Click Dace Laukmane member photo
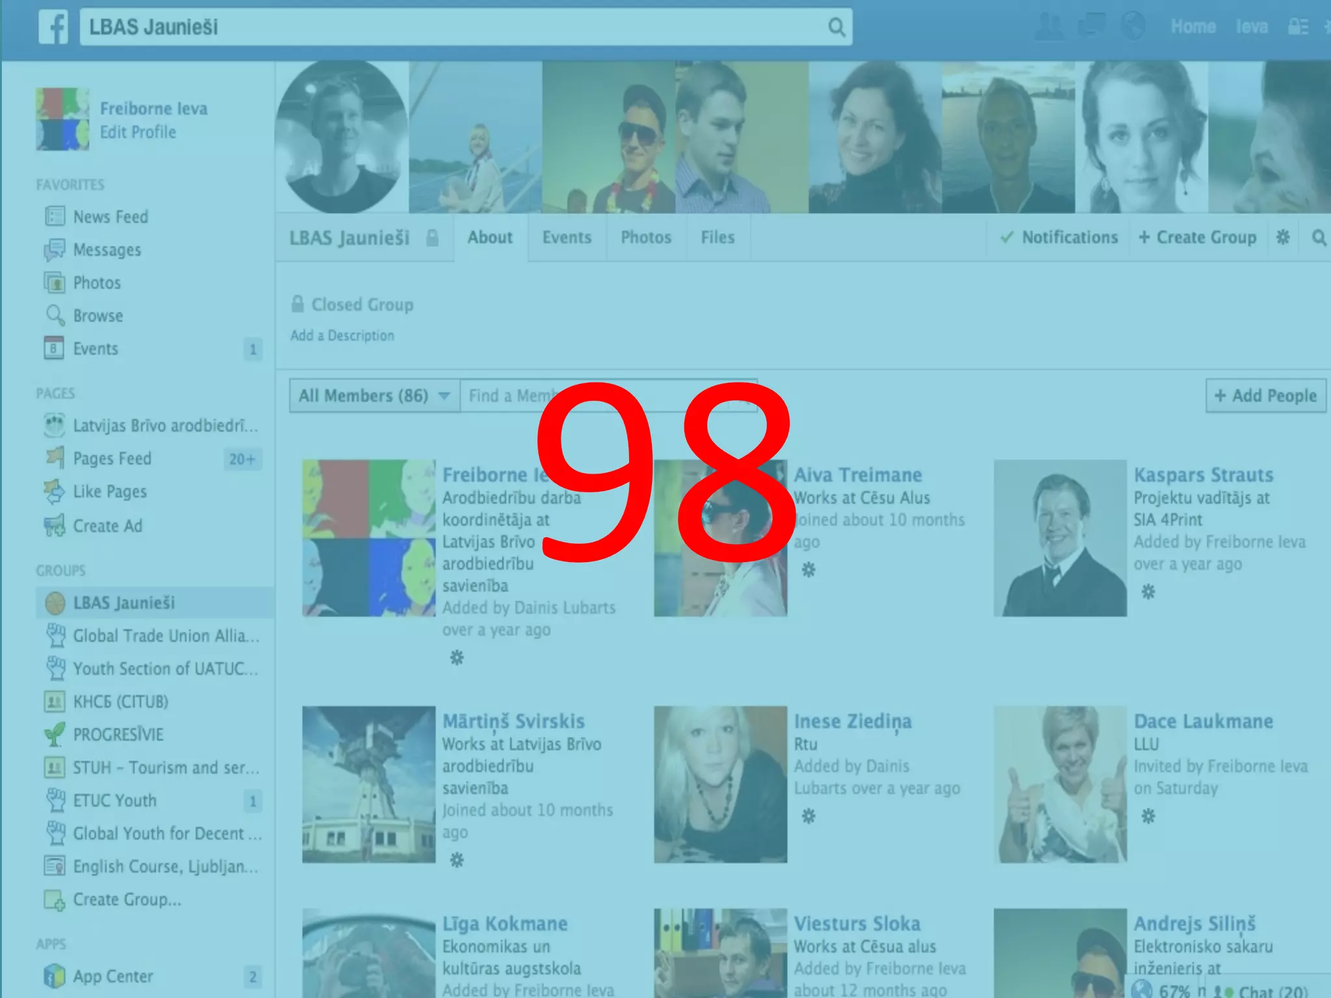1331x998 pixels. click(x=1060, y=784)
